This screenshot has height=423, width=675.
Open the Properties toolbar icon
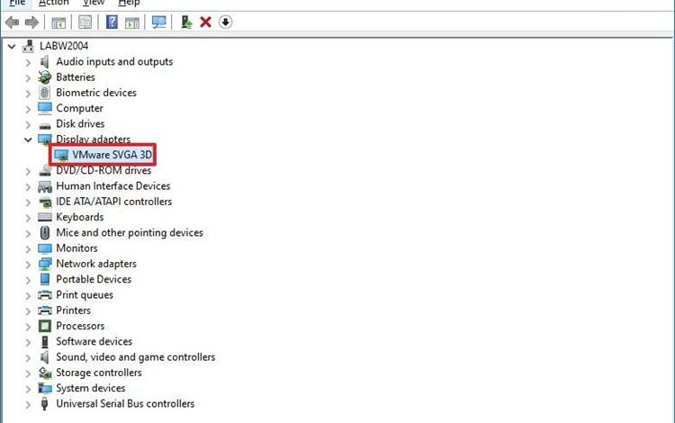[85, 22]
